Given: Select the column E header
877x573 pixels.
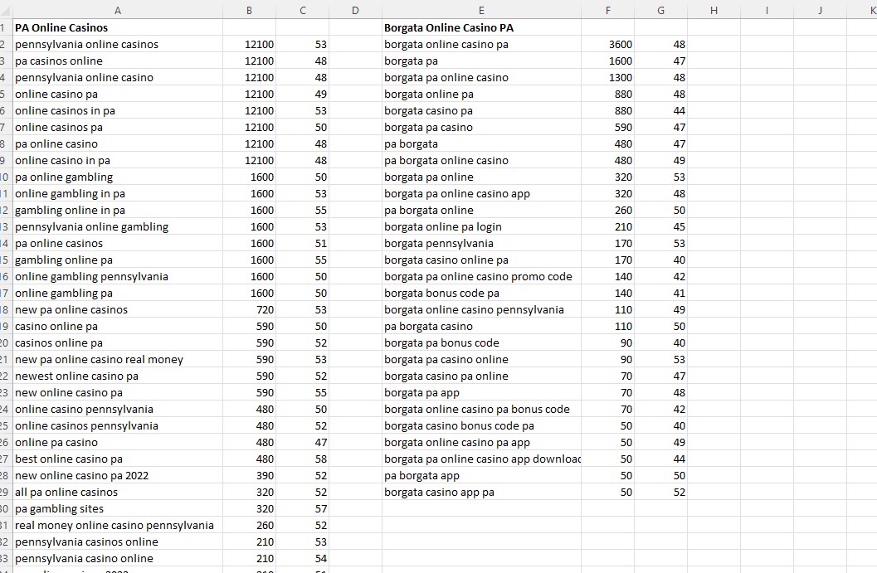Looking at the screenshot, I should tap(481, 10).
